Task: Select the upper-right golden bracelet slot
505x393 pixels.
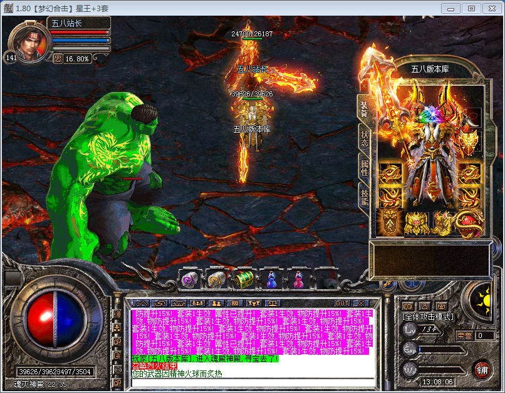Action: pyautogui.click(x=469, y=174)
